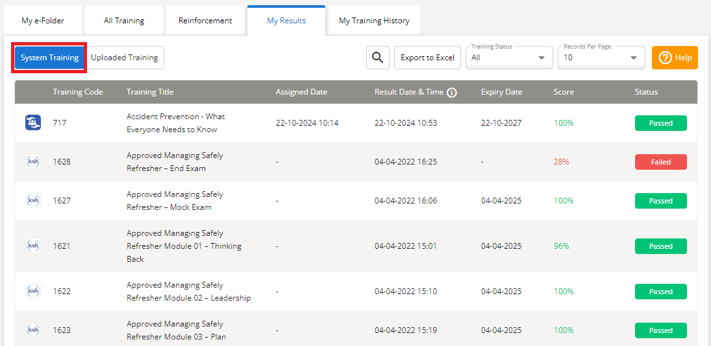711x346 pixels.
Task: Select the System Training view
Action: pos(50,58)
